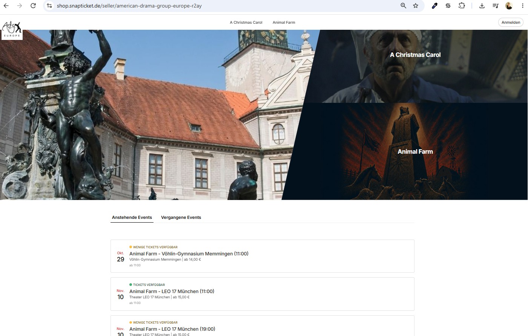
Task: Click the S-shaped extension icon
Action: 448,6
